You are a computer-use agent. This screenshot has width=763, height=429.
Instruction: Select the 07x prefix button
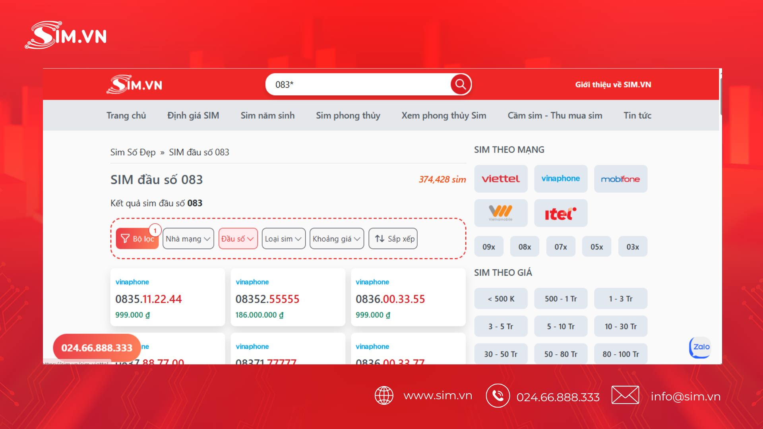tap(561, 247)
